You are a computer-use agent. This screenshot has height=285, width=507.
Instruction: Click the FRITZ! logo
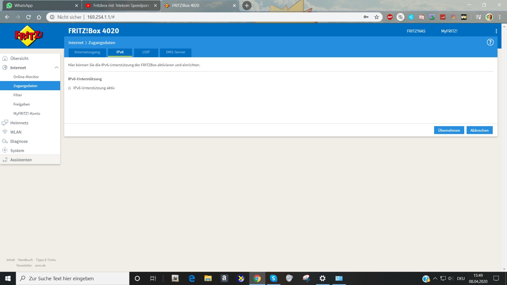click(29, 36)
